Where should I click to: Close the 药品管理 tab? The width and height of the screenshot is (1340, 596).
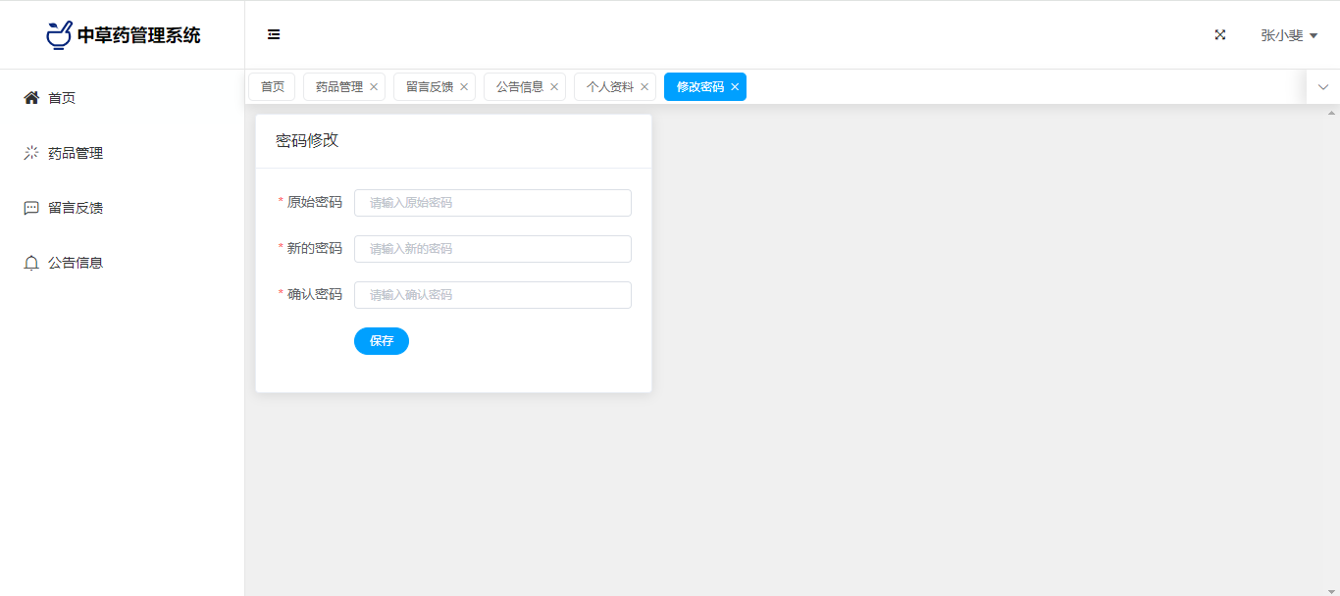374,87
